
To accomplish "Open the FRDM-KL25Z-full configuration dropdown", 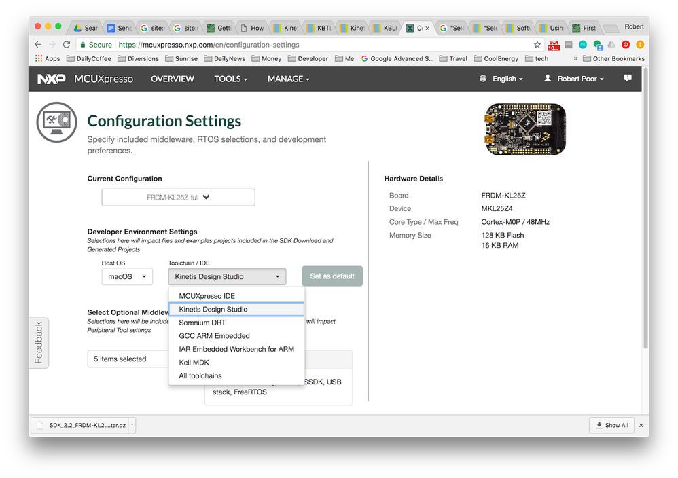I will coord(178,198).
